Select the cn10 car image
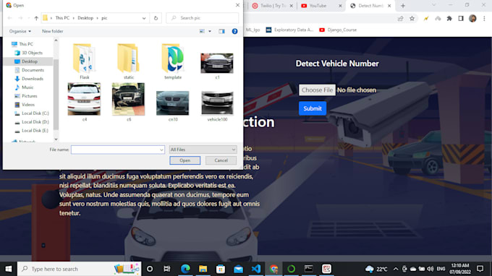Image resolution: width=492 pixels, height=276 pixels. 173,106
